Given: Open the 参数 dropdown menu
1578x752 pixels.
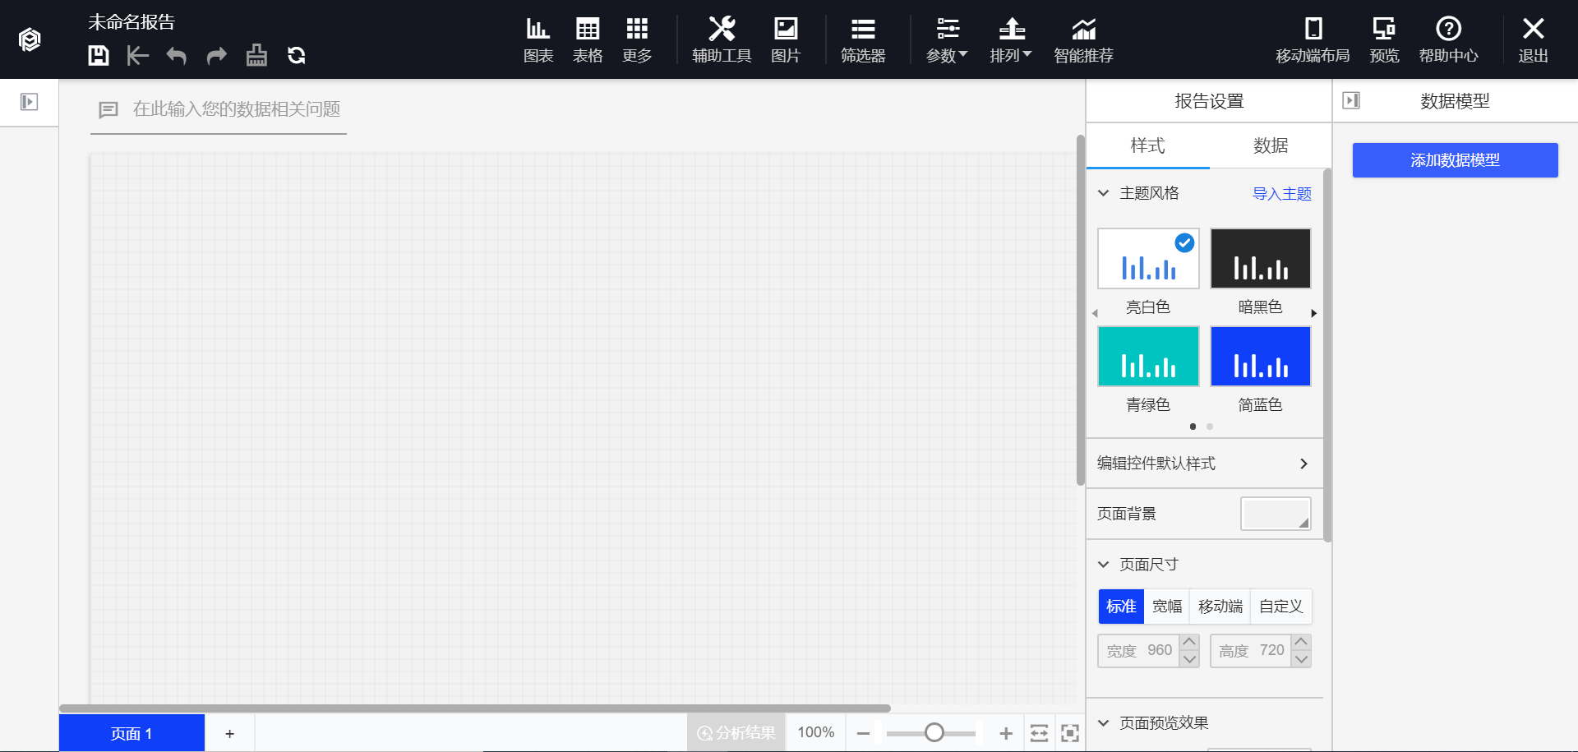Looking at the screenshot, I should tap(947, 39).
